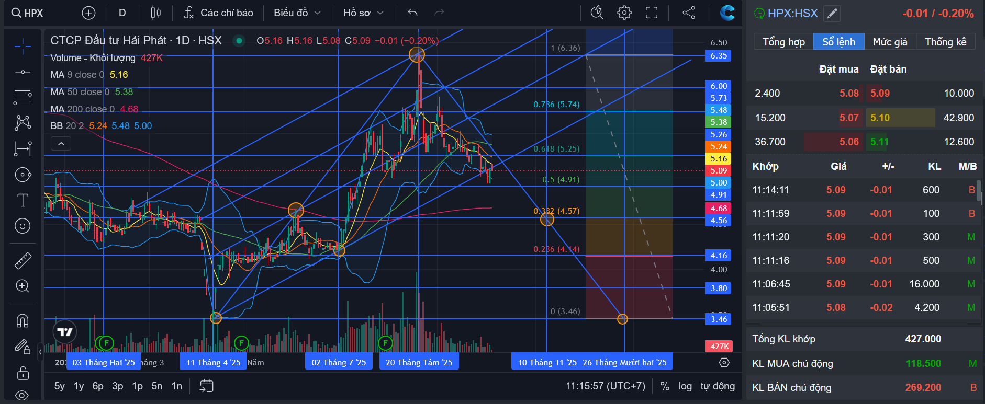Viewport: 985px width, 404px height.
Task: Set chart range to 5y
Action: 60,386
